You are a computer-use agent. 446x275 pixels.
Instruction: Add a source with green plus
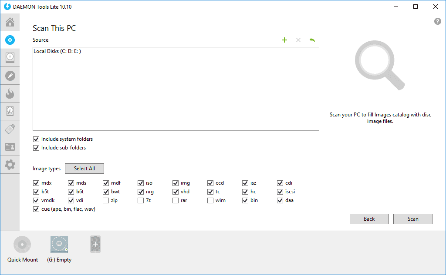[284, 40]
